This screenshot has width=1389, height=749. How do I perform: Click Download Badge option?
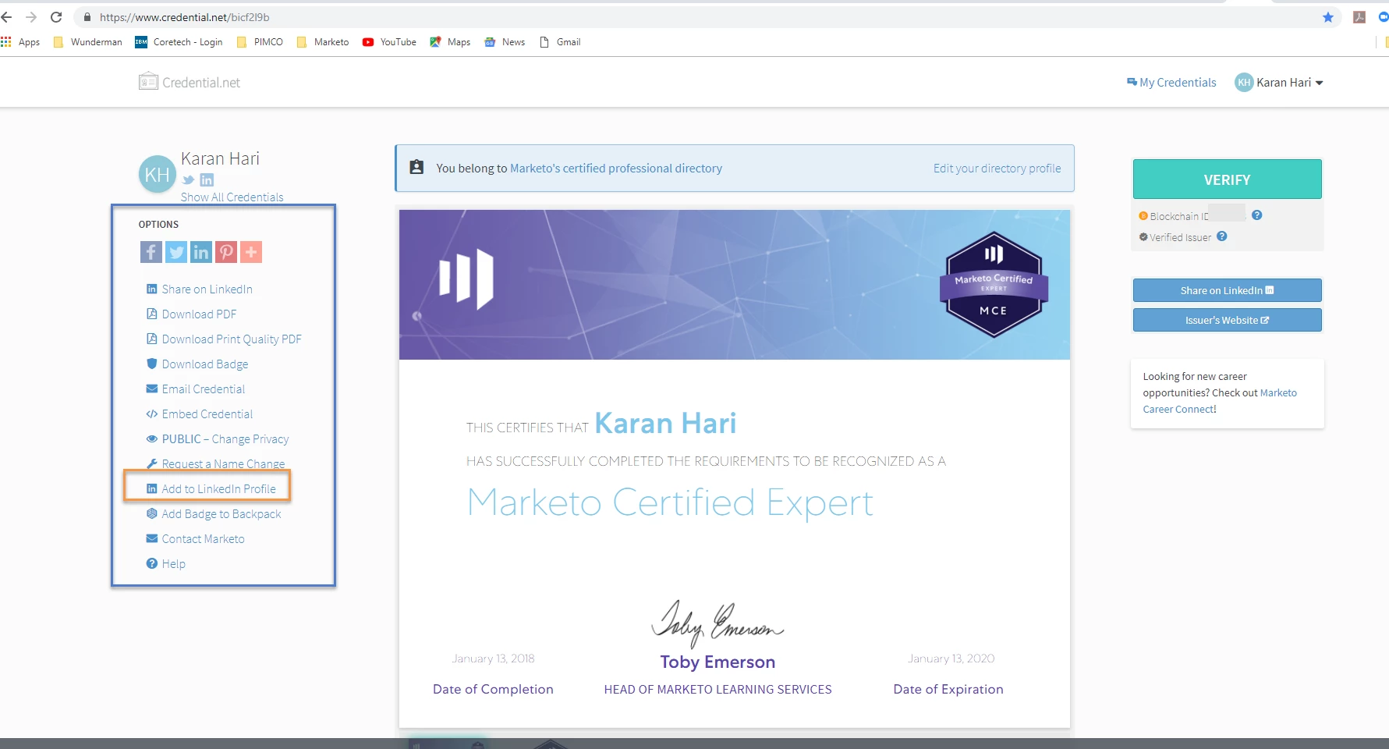pyautogui.click(x=197, y=364)
